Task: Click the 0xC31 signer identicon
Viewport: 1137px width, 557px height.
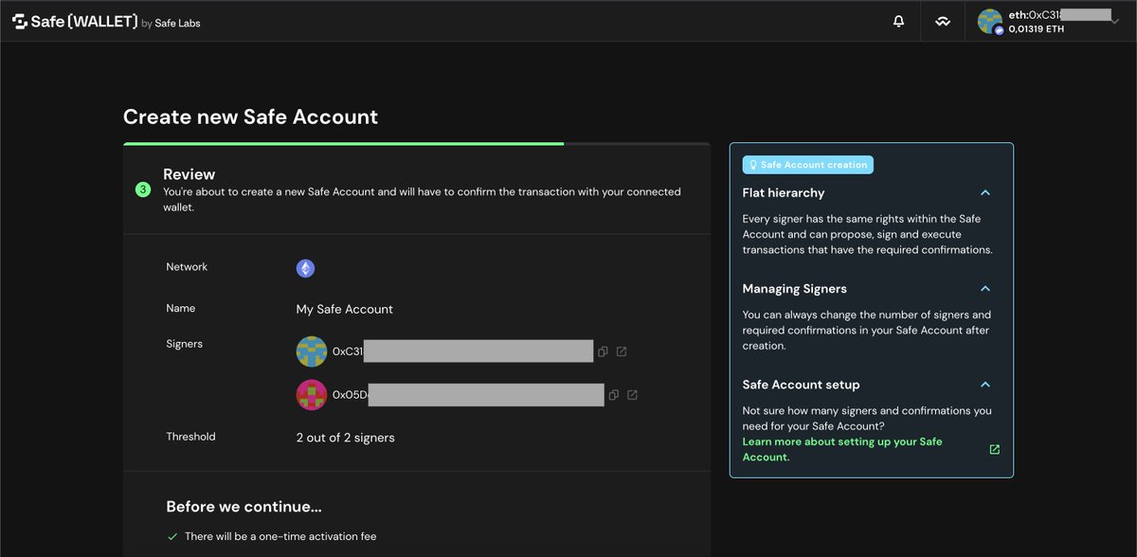Action: (x=312, y=351)
